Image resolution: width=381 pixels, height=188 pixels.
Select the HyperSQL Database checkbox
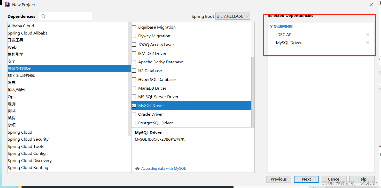tap(134, 80)
